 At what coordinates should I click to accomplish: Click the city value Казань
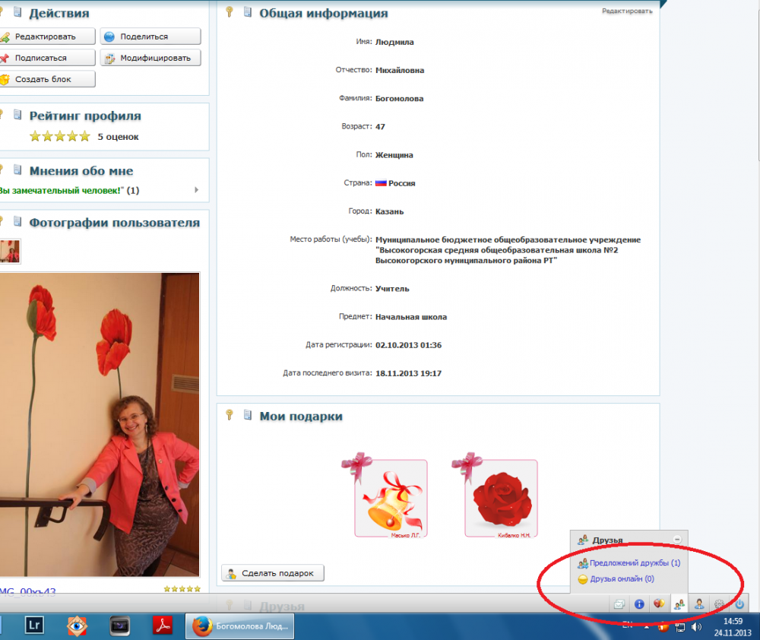click(389, 211)
